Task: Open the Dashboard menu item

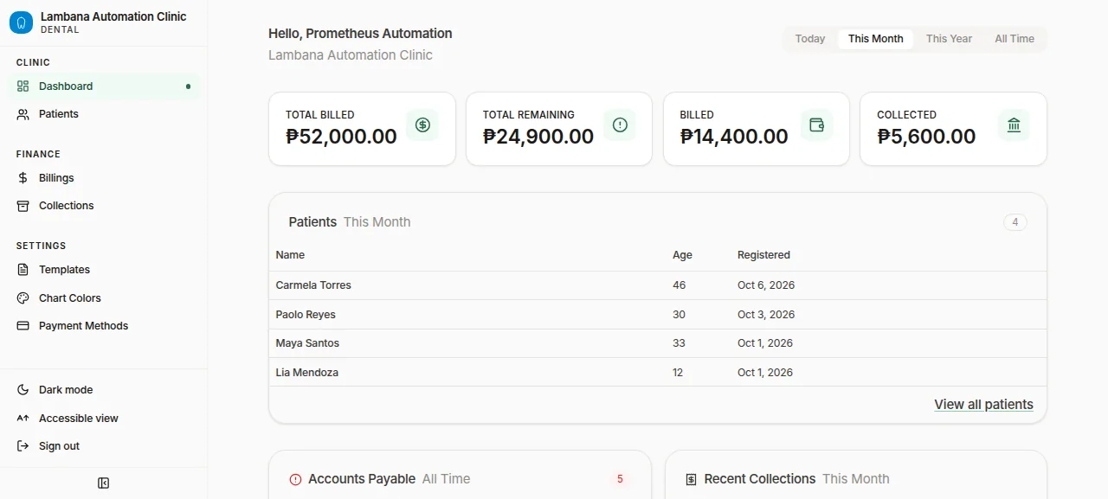Action: pos(104,86)
